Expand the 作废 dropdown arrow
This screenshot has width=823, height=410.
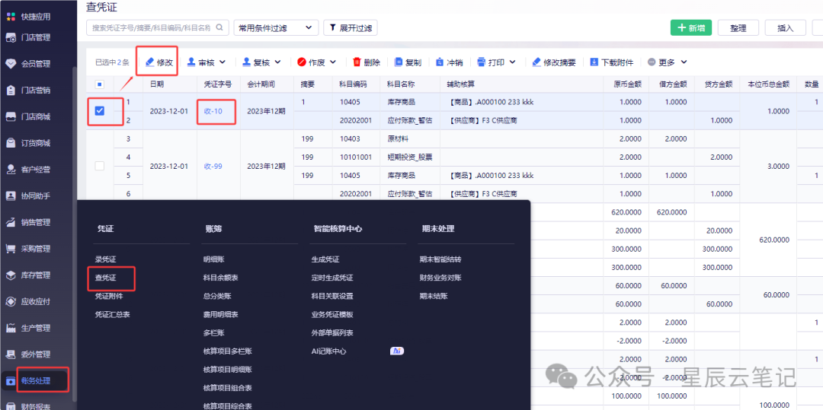click(x=333, y=62)
